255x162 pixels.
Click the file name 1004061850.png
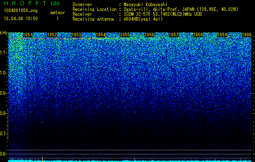point(21,11)
